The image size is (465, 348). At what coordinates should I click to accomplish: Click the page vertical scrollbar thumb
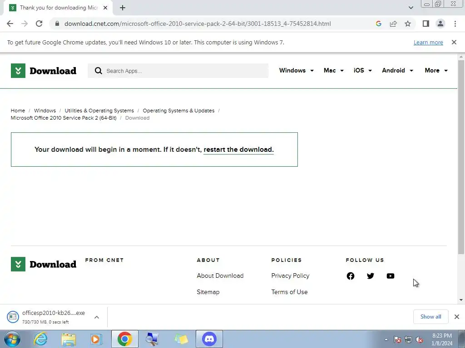click(x=461, y=157)
